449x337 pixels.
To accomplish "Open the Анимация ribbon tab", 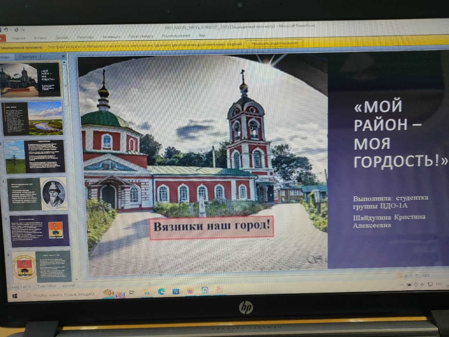I will click(111, 37).
